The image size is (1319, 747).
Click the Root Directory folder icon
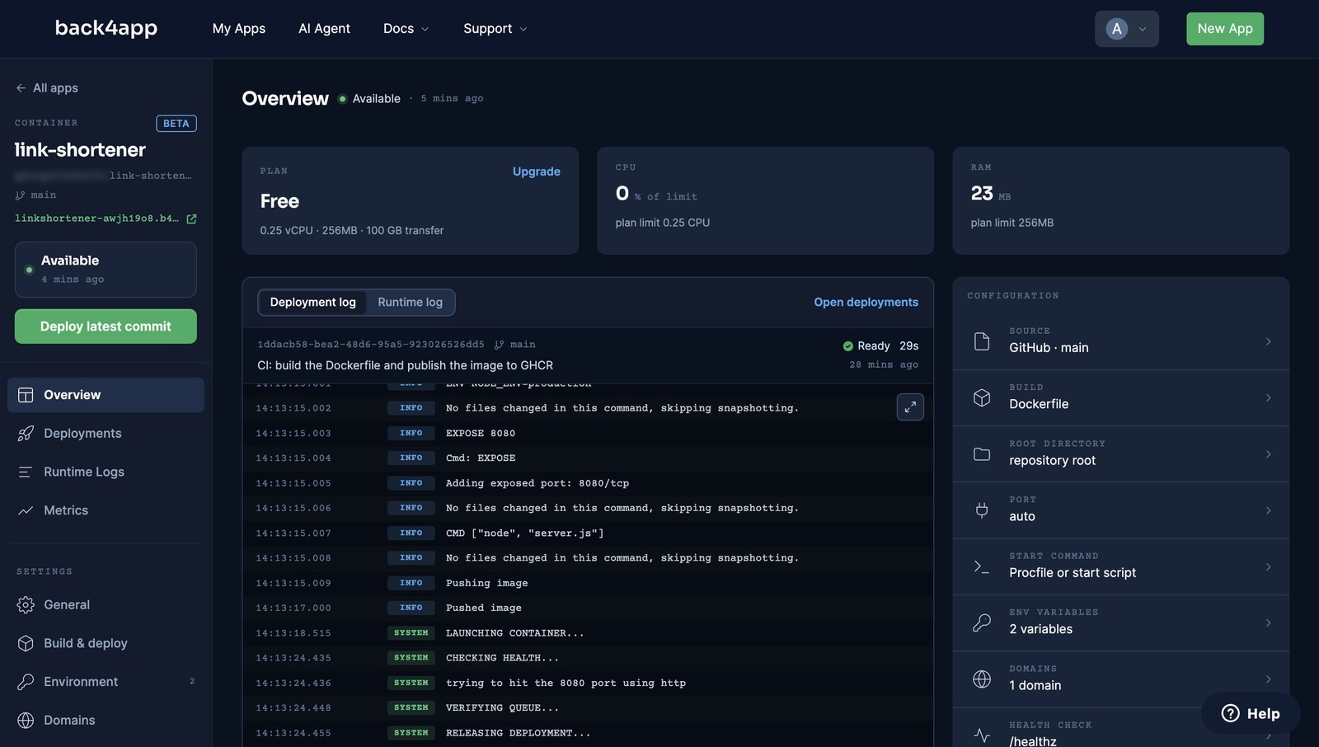click(x=982, y=454)
